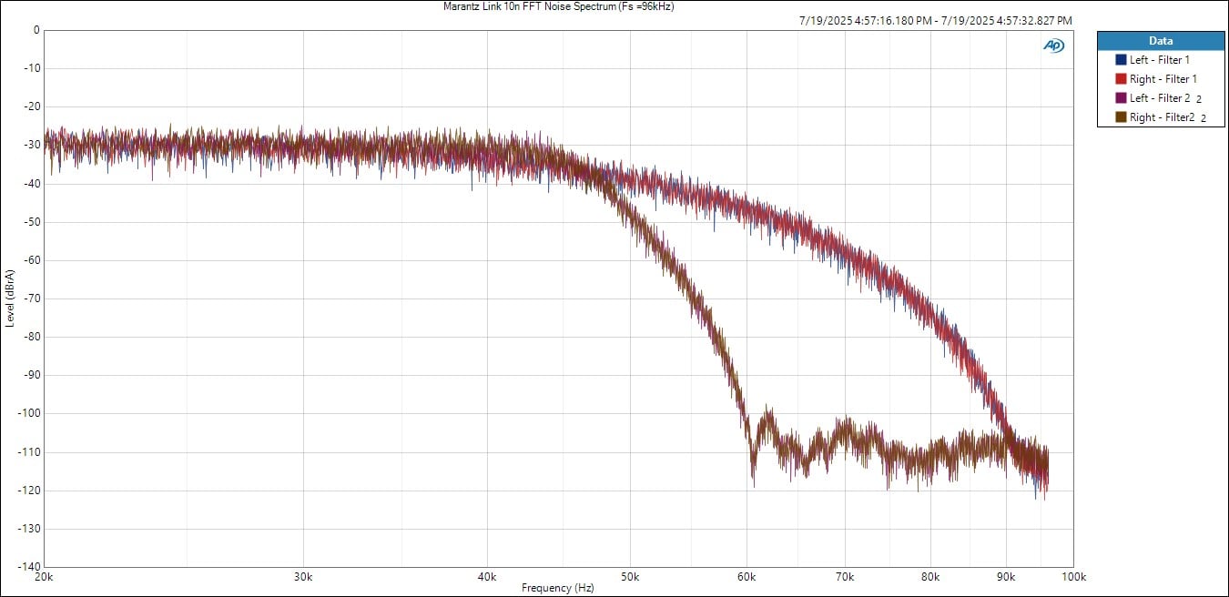This screenshot has height=597, width=1229.
Task: Click the Data legend header
Action: (1160, 41)
